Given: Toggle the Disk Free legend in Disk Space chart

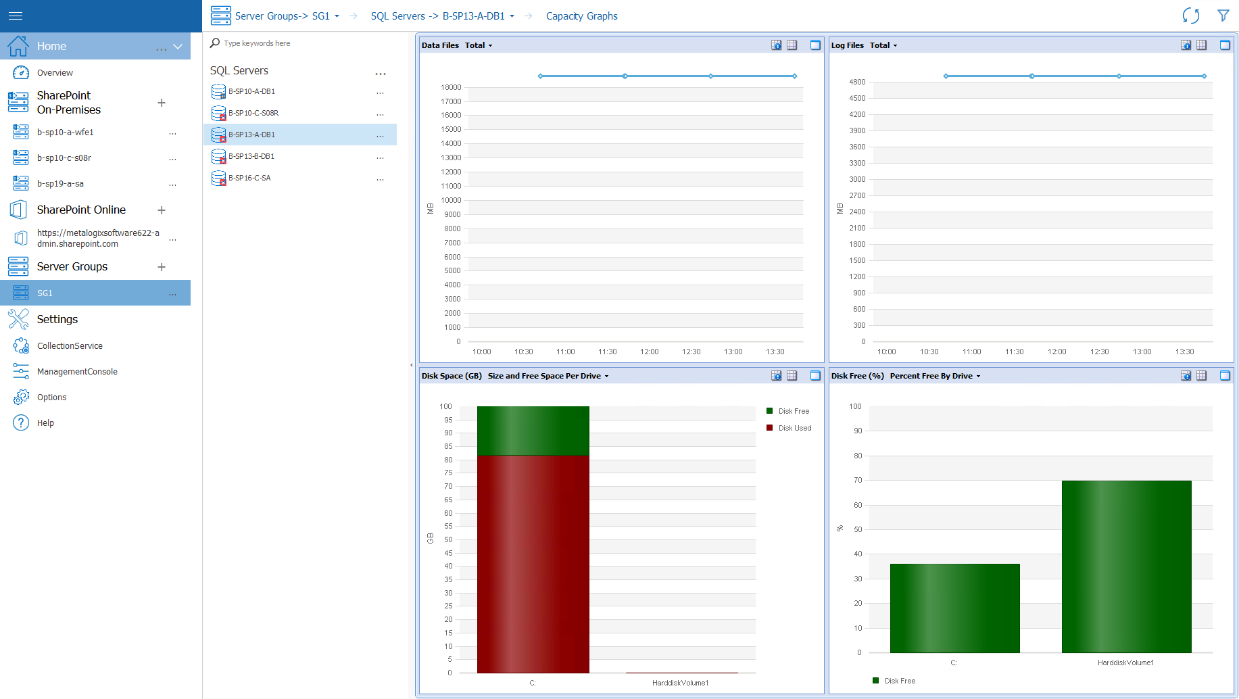Looking at the screenshot, I should click(x=788, y=410).
